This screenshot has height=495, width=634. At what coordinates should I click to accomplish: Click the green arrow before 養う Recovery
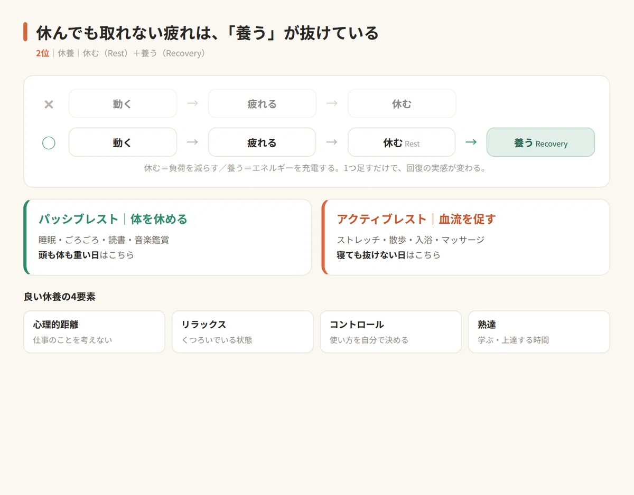click(x=471, y=142)
